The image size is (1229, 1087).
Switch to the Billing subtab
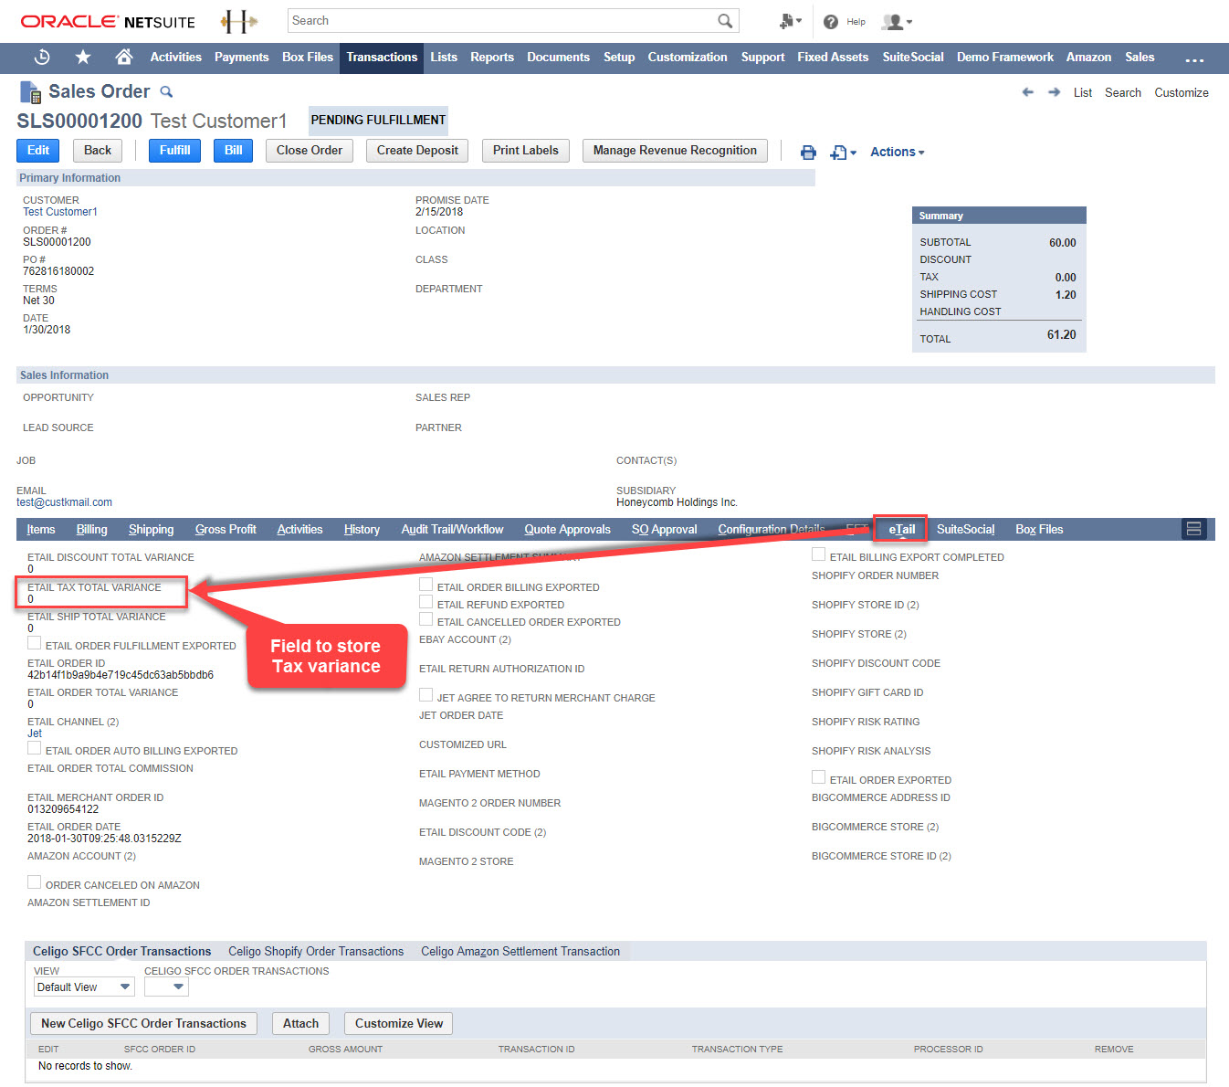click(91, 529)
